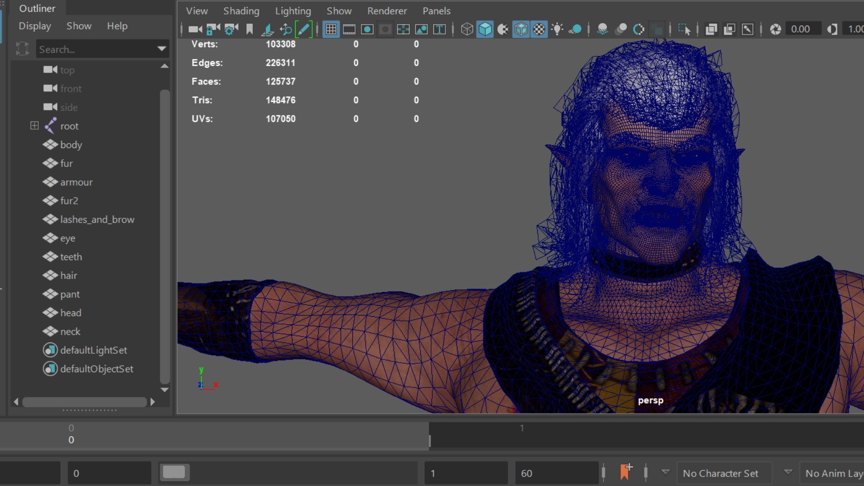This screenshot has height=486, width=864.
Task: Toggle the Safe Action icon
Action: [x=421, y=29]
